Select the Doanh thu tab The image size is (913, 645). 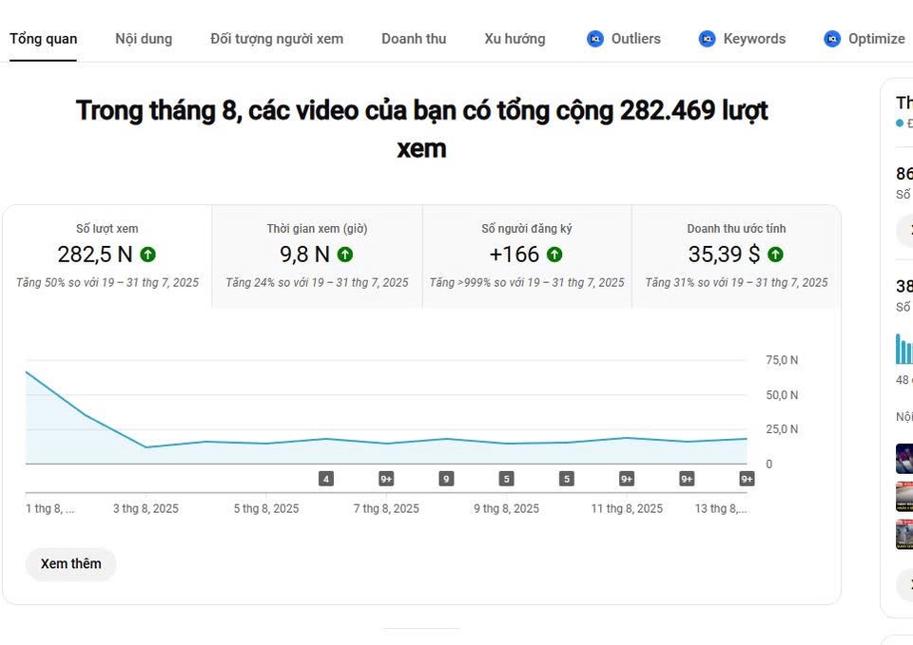point(414,39)
